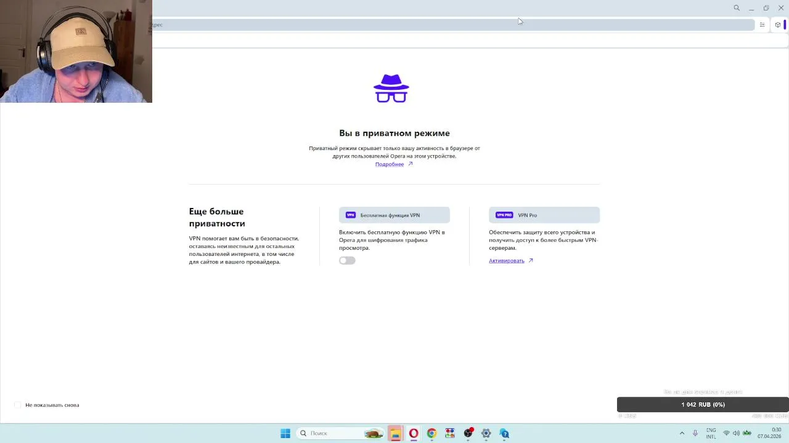
Task: Open Opera from the taskbar
Action: (x=414, y=433)
